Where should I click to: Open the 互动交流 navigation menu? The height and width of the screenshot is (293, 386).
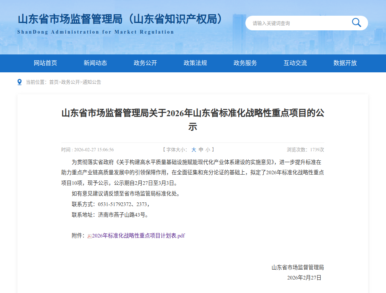pos(295,63)
